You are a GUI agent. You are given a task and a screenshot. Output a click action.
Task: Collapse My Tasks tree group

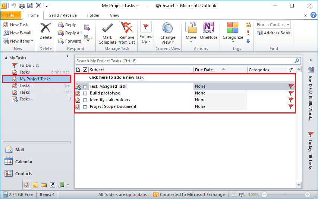(x=6, y=58)
